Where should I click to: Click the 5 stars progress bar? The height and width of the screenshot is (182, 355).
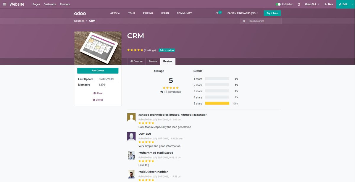click(217, 104)
